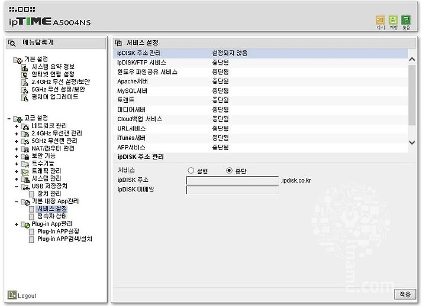Expand the 트래픽 관리 node
Image resolution: width=426 pixels, height=306 pixels.
17,172
